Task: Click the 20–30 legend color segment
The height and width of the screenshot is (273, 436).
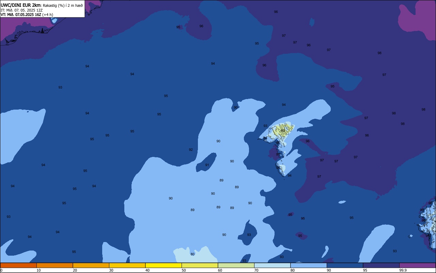Action: [91, 265]
